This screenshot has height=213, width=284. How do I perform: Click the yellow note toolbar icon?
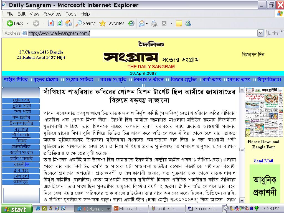179,23
